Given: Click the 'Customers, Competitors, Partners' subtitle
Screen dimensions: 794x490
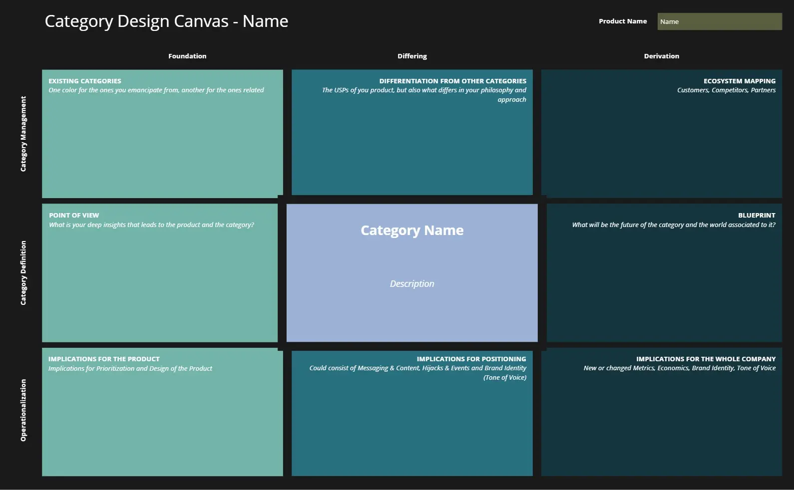Looking at the screenshot, I should (x=727, y=90).
